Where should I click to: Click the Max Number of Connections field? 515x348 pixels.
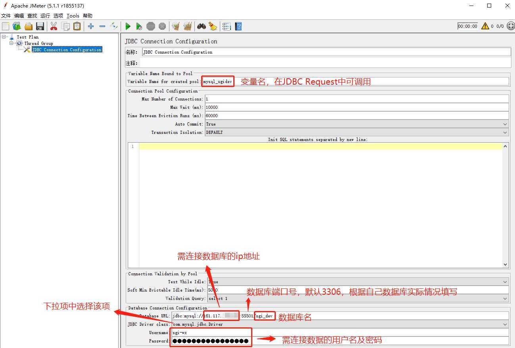point(357,99)
